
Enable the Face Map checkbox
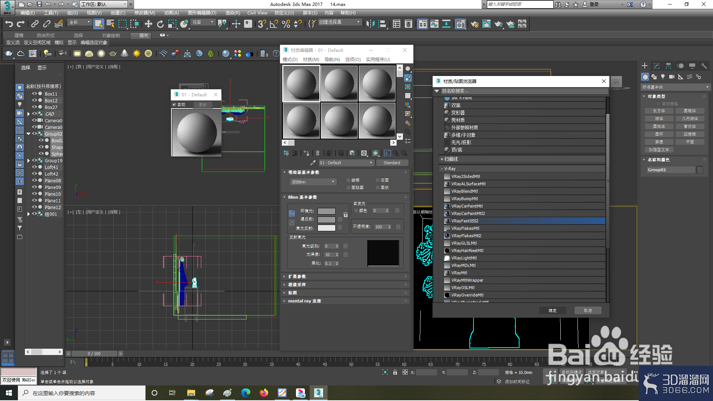point(348,188)
